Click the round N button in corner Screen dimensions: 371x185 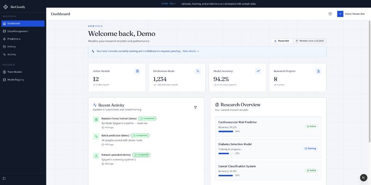363,177
